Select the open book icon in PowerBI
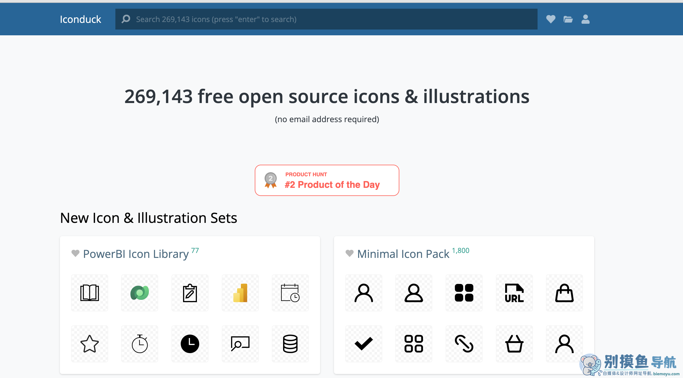Image resolution: width=683 pixels, height=378 pixels. (x=89, y=293)
